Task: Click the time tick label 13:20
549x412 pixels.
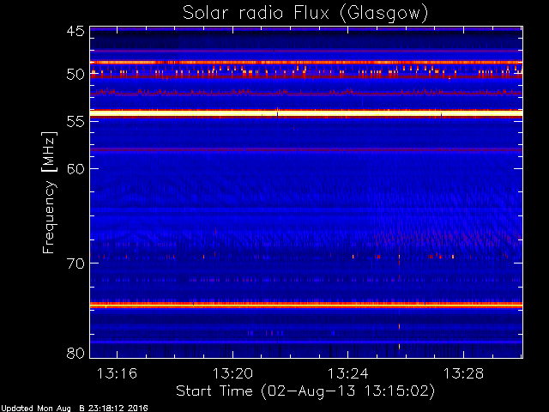Action: click(232, 373)
